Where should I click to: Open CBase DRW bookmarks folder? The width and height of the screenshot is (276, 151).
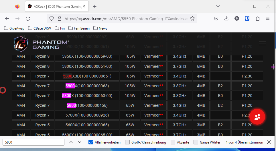[40, 28]
